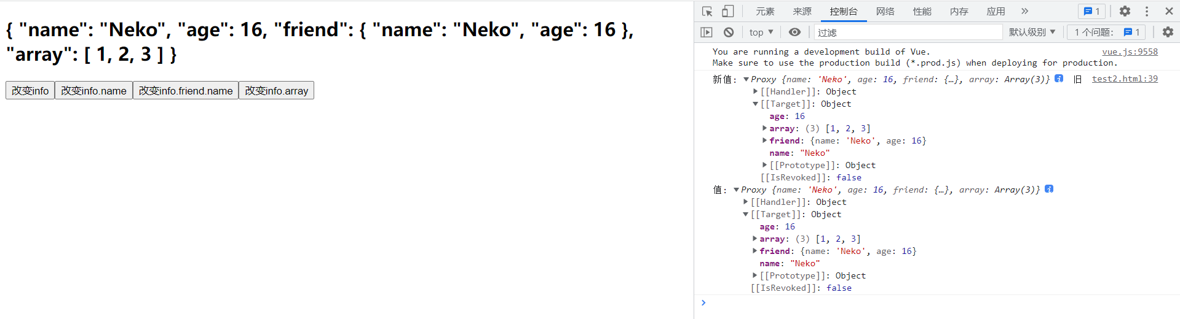Open the 默认级别 log level dropdown

(1032, 32)
